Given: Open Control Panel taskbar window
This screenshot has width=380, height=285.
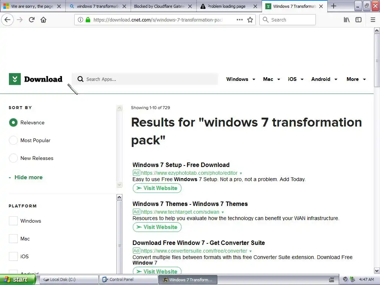Looking at the screenshot, I should click(128, 280).
